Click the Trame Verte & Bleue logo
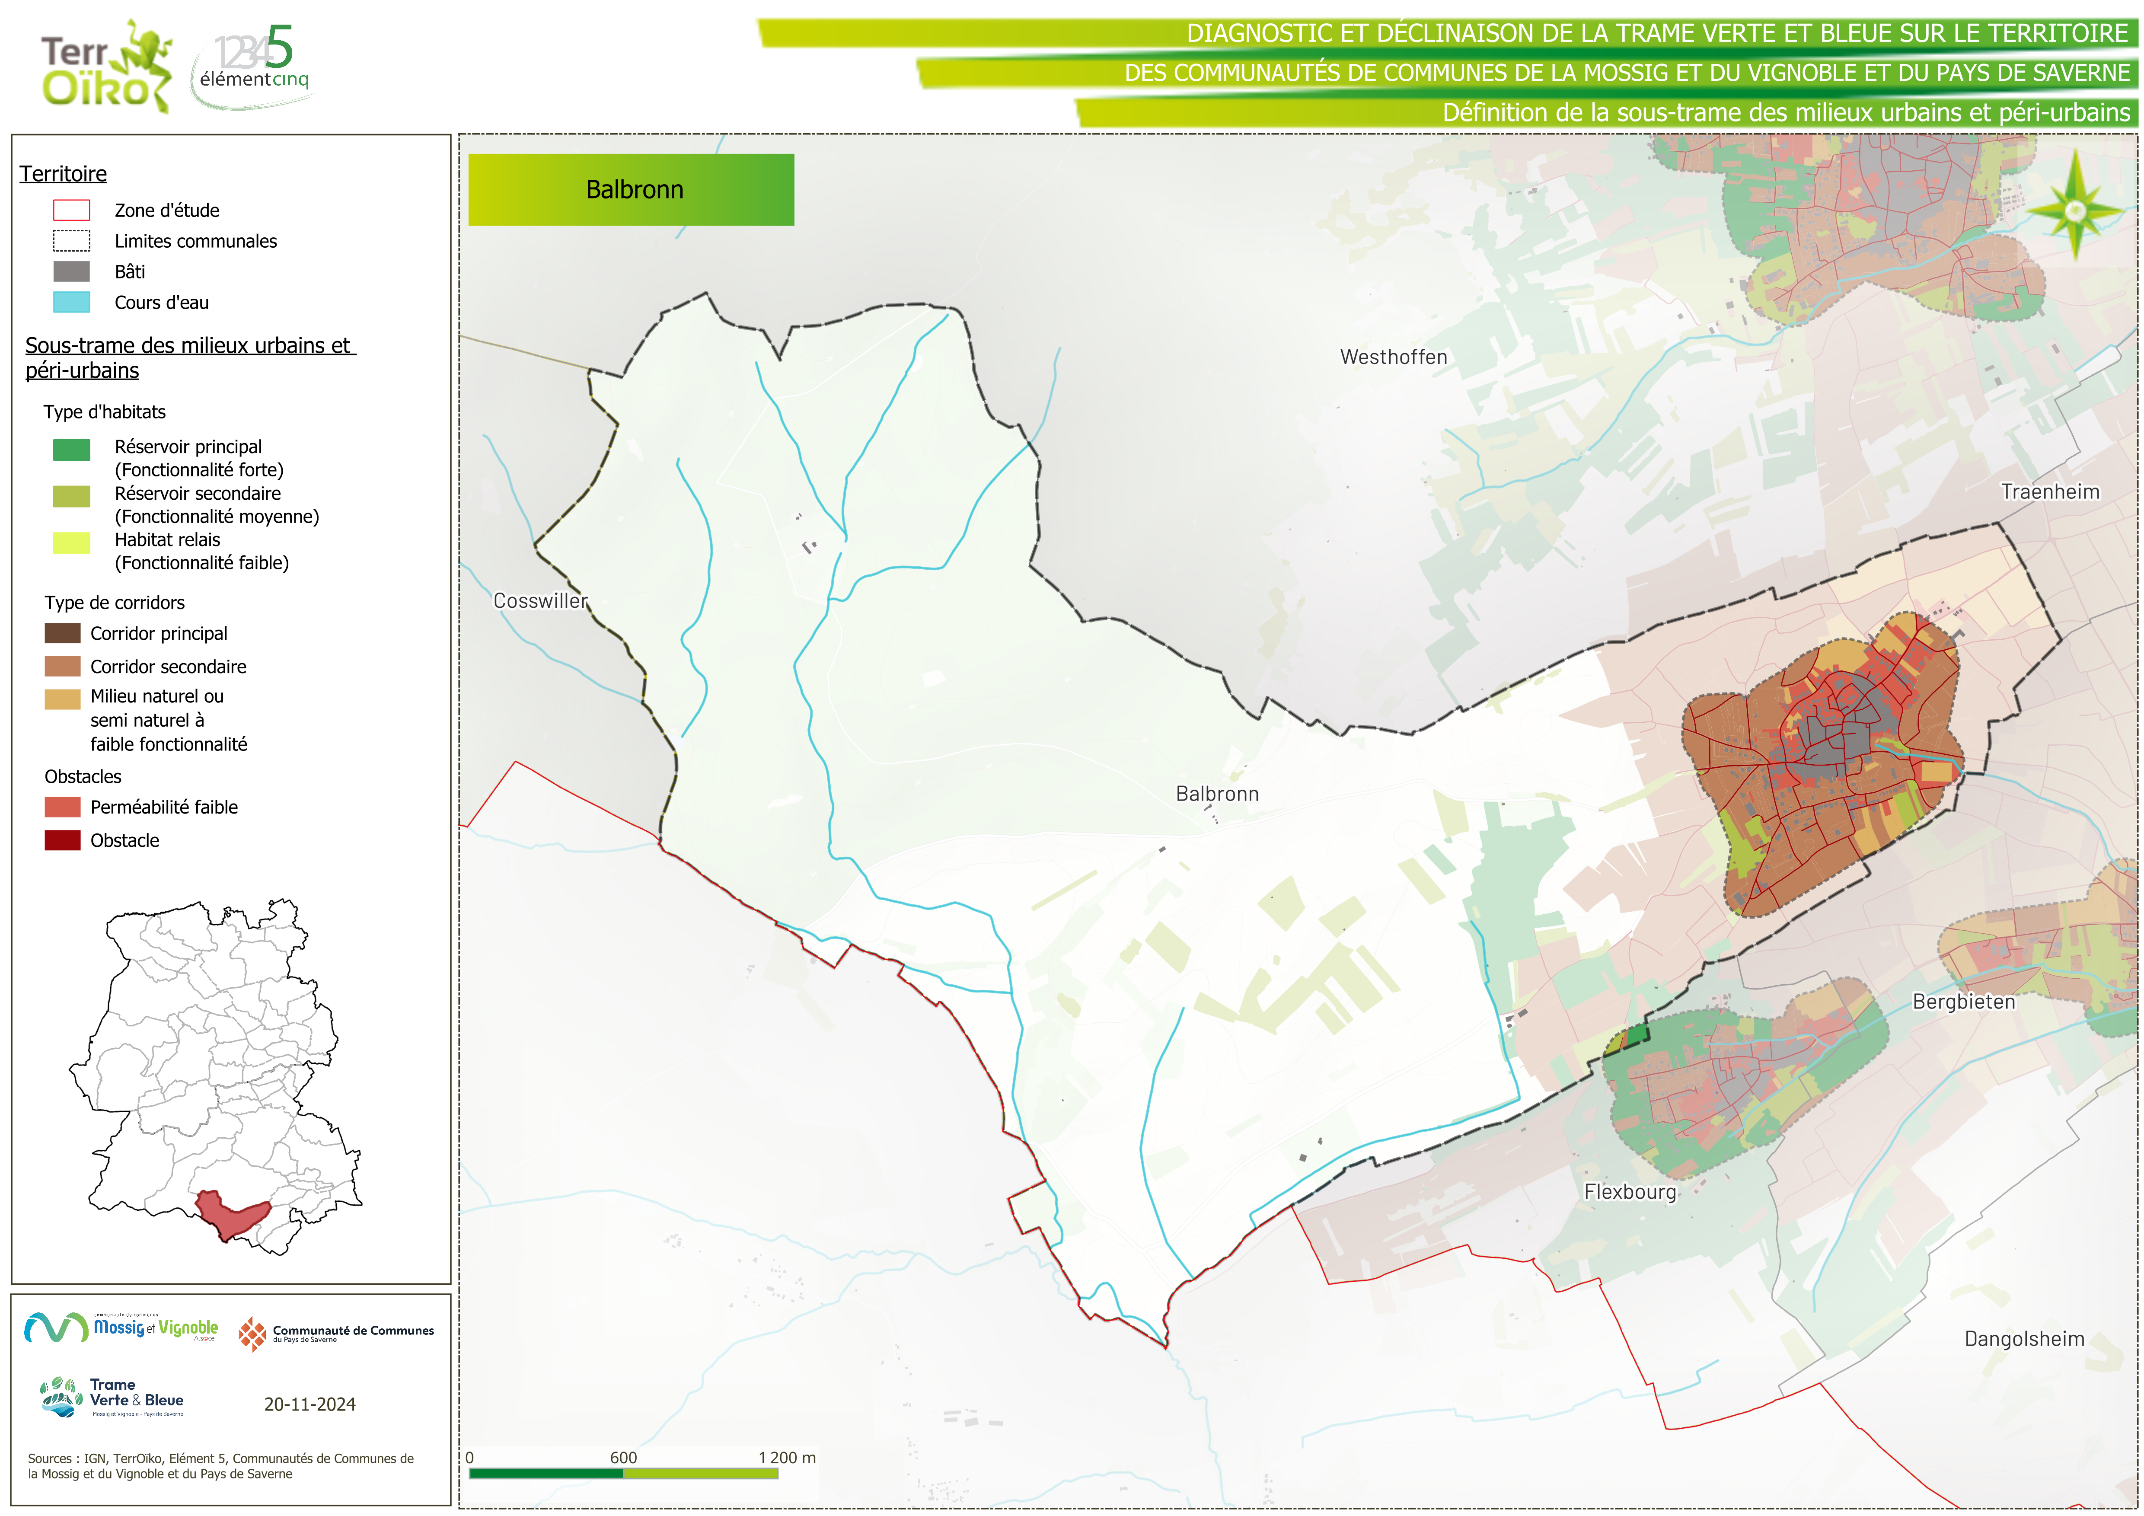This screenshot has height=1516, width=2144. pyautogui.click(x=113, y=1398)
